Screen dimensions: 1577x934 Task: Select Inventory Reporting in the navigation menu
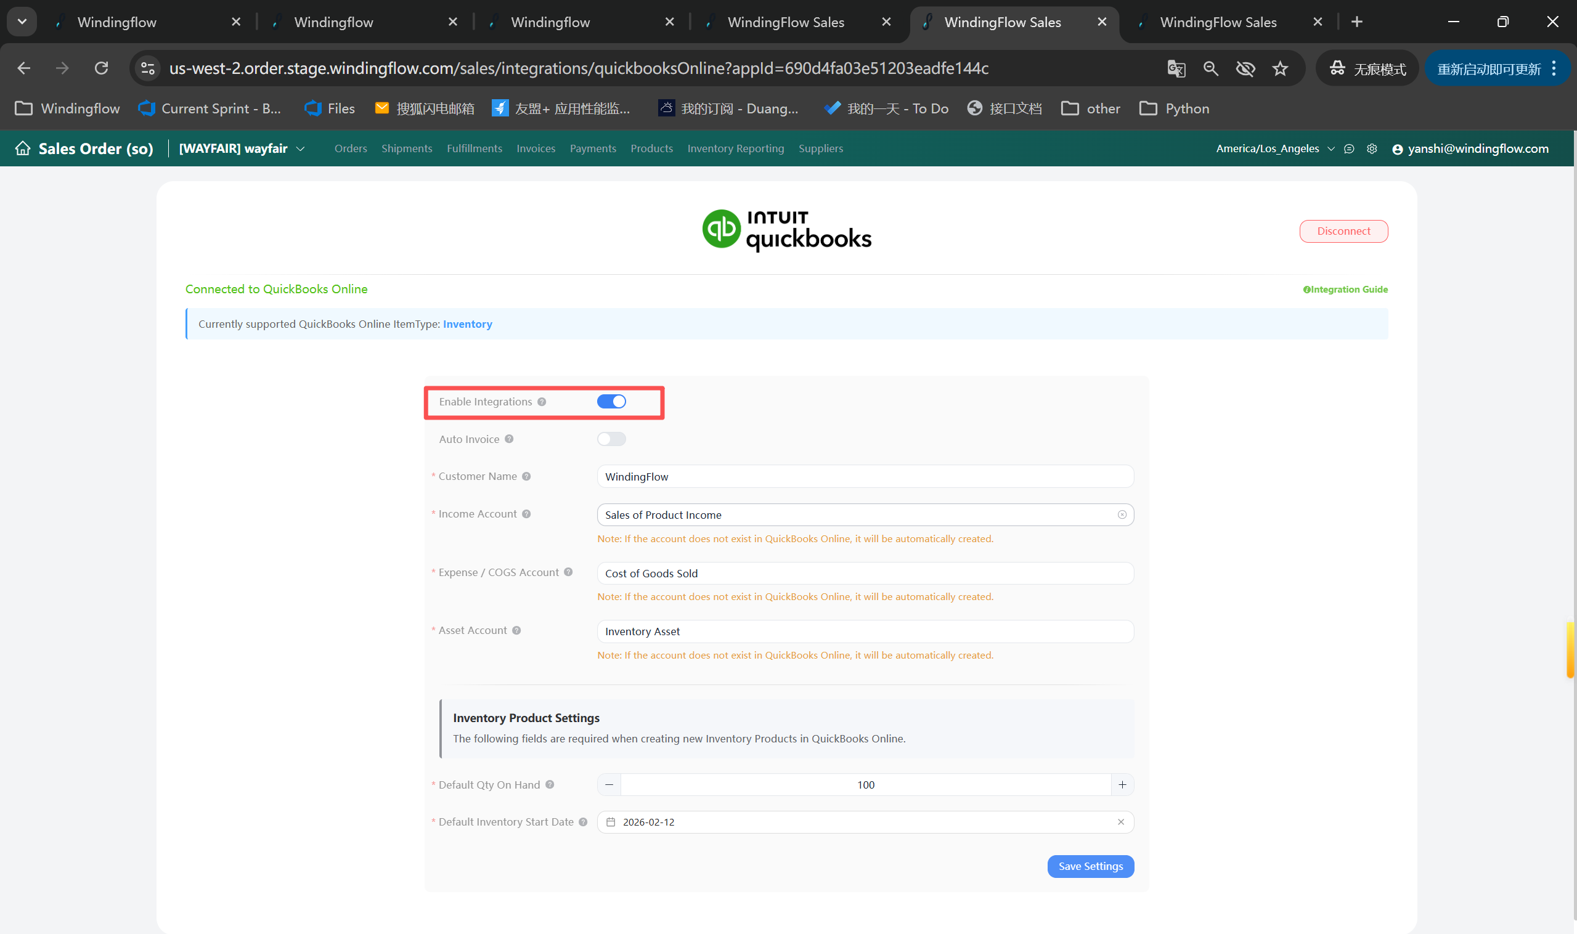[735, 148]
